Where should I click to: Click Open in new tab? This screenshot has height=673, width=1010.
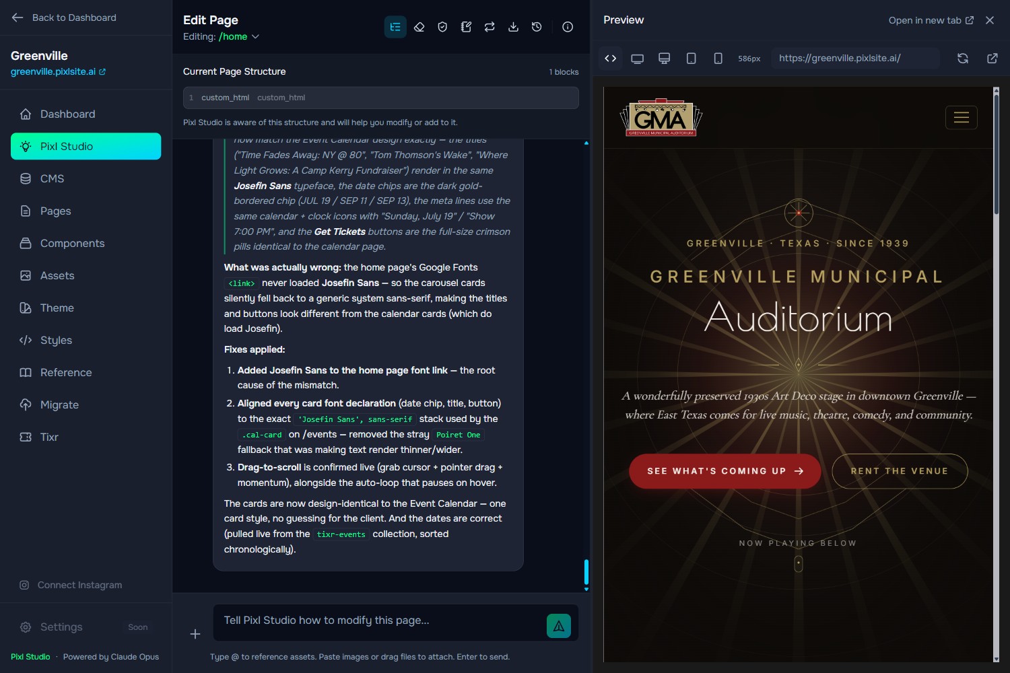(931, 20)
